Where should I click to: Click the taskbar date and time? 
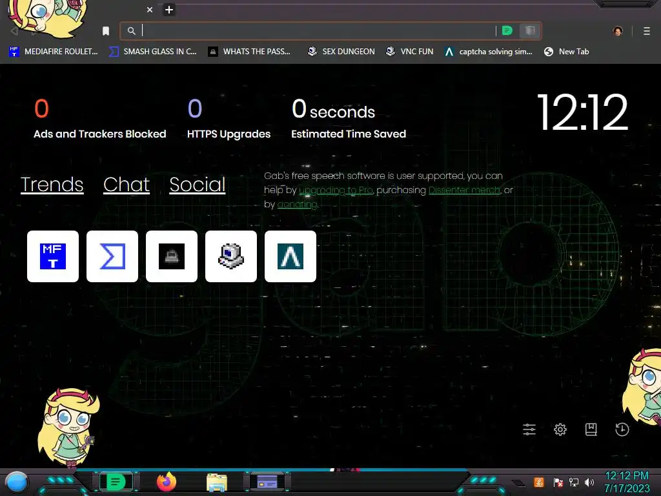pyautogui.click(x=627, y=482)
